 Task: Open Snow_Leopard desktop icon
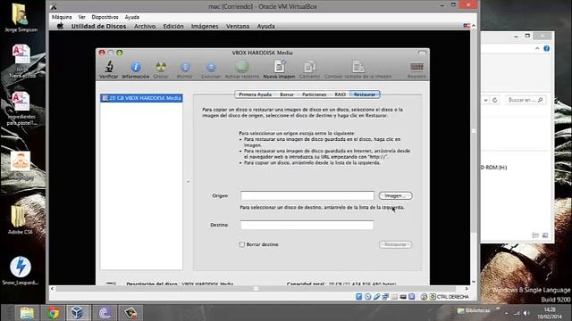(21, 271)
